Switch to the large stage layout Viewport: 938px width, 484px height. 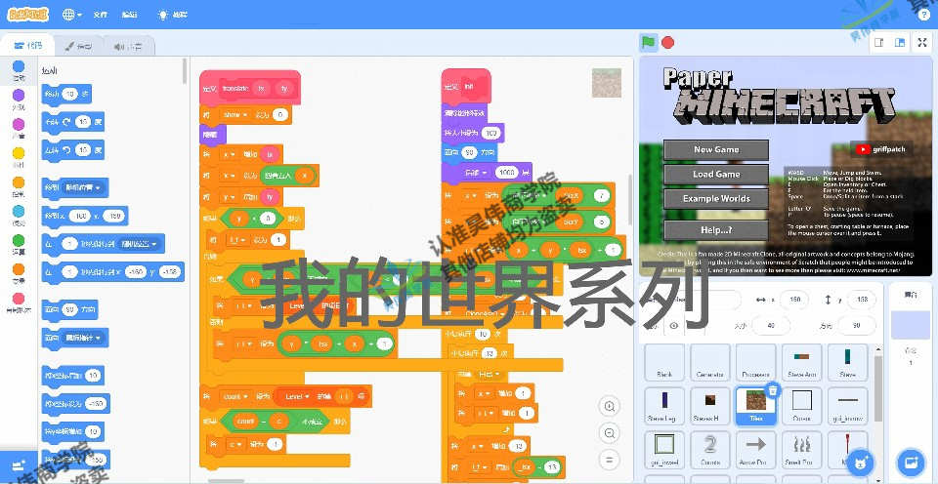click(899, 42)
